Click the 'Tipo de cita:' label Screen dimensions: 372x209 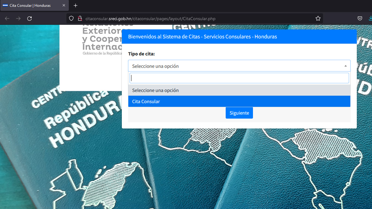(141, 54)
